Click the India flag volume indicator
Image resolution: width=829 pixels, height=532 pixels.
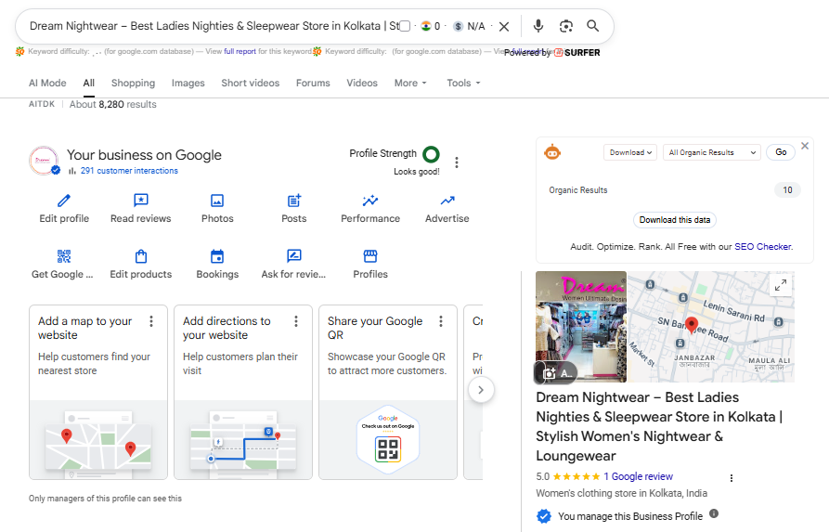pyautogui.click(x=426, y=26)
